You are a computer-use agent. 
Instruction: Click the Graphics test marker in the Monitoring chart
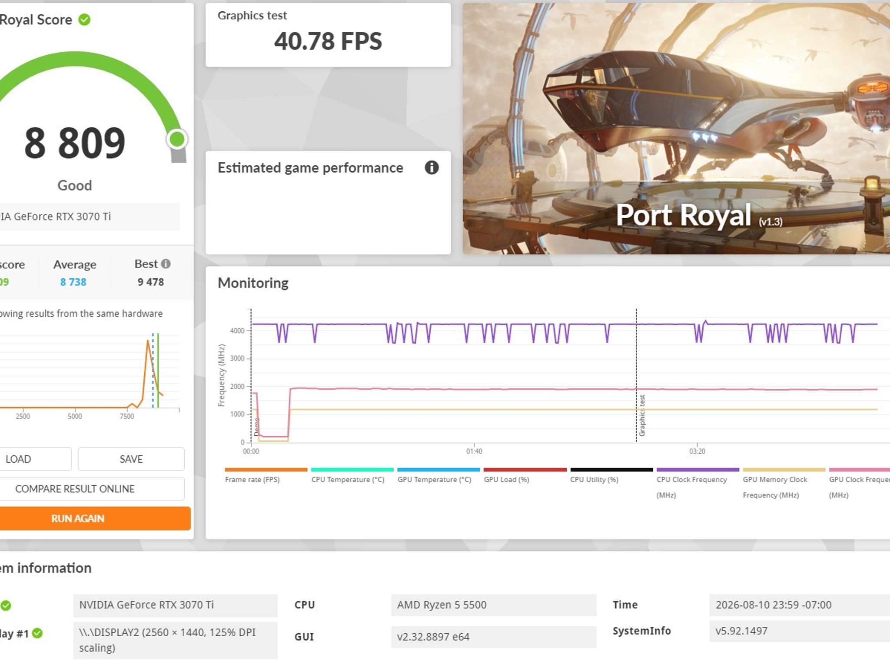[642, 415]
